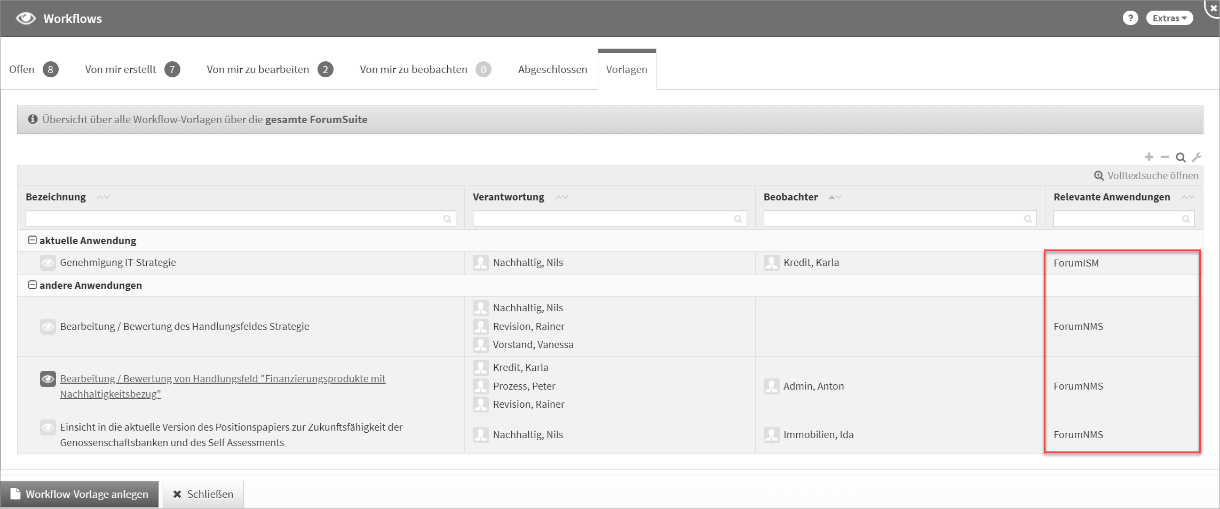Click the wrench settings icon above the table
Screen dimensions: 1220x509
pyautogui.click(x=1197, y=157)
